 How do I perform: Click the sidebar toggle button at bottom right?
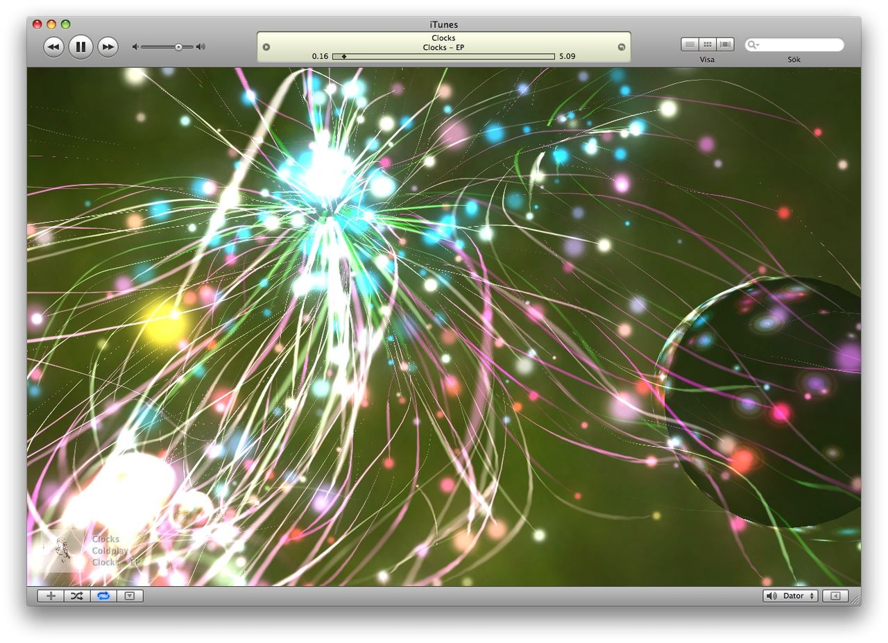[x=835, y=596]
